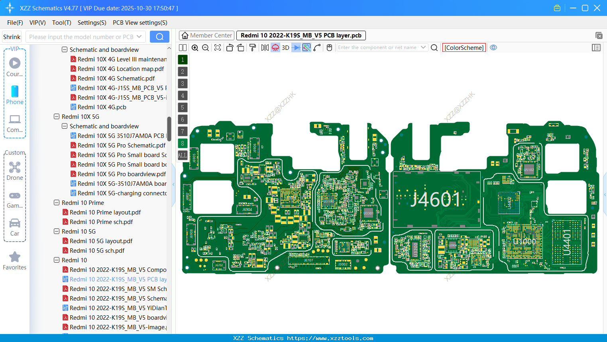The image size is (607, 342).
Task: Collapse the Redmi 10X 5G folder
Action: click(57, 117)
